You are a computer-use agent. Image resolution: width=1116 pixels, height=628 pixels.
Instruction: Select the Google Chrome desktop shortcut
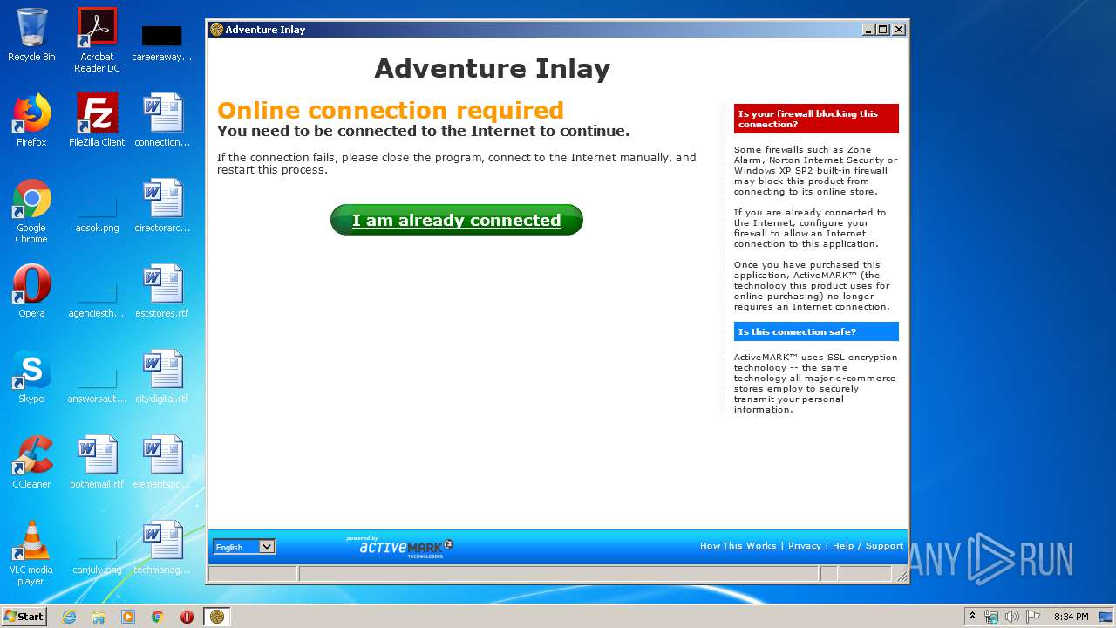[x=31, y=211]
